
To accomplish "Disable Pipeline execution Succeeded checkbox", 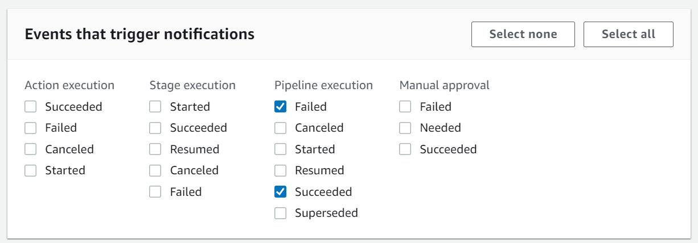I will 280,192.
